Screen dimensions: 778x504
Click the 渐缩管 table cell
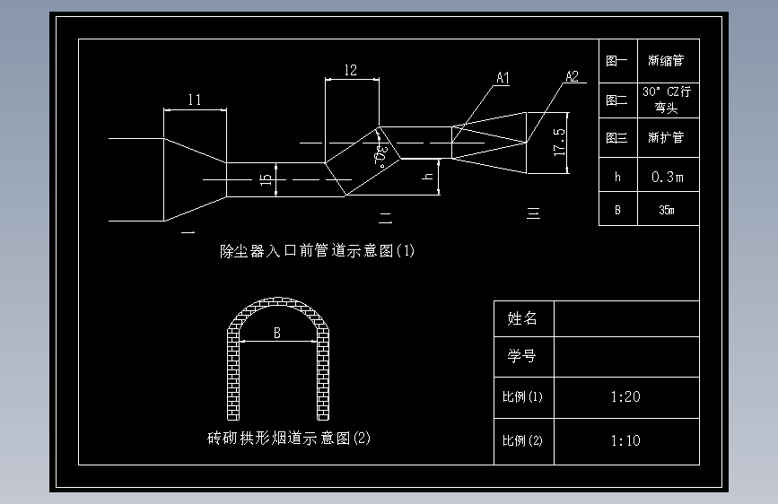[669, 61]
